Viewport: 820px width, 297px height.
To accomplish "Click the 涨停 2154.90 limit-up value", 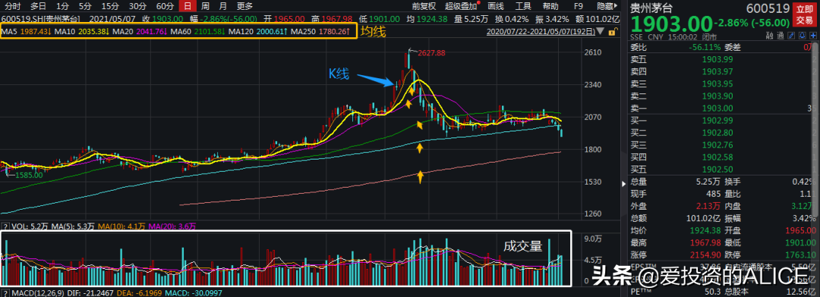I will click(x=705, y=254).
